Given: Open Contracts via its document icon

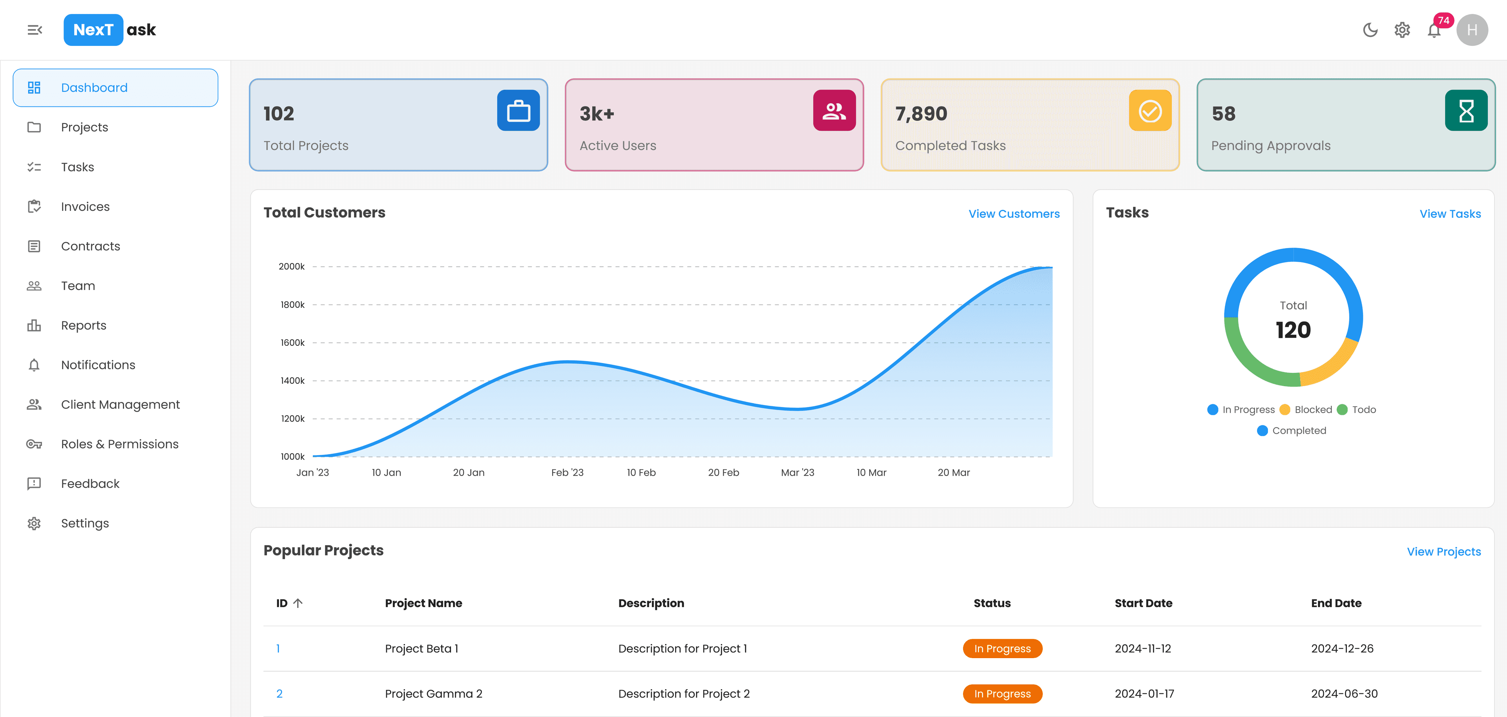Looking at the screenshot, I should point(34,246).
